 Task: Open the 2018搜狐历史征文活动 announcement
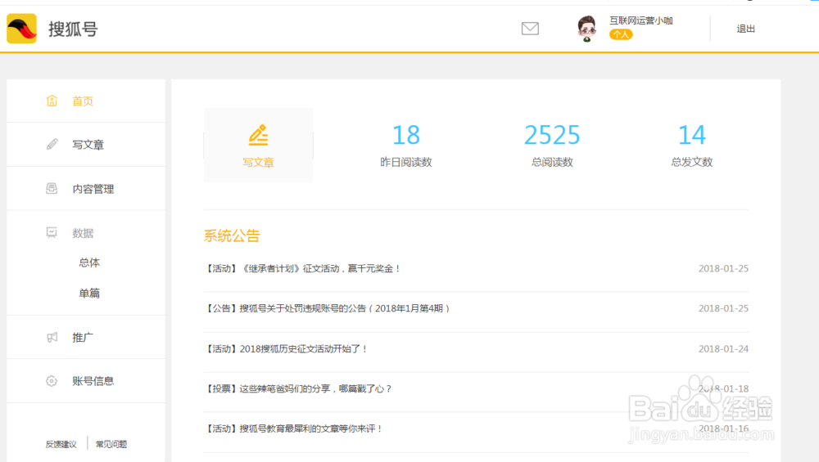pyautogui.click(x=287, y=349)
